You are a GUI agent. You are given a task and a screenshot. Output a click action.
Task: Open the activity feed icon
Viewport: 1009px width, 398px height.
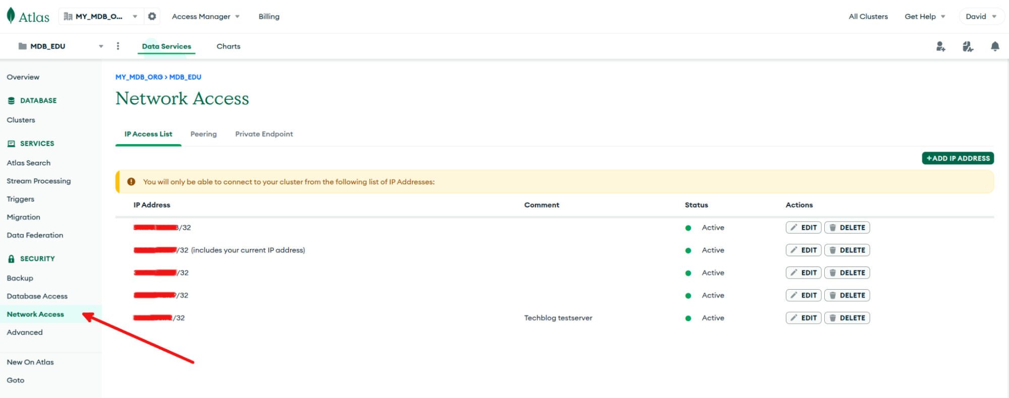tap(968, 46)
